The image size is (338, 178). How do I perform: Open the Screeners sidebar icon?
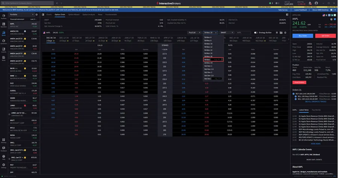4,42
